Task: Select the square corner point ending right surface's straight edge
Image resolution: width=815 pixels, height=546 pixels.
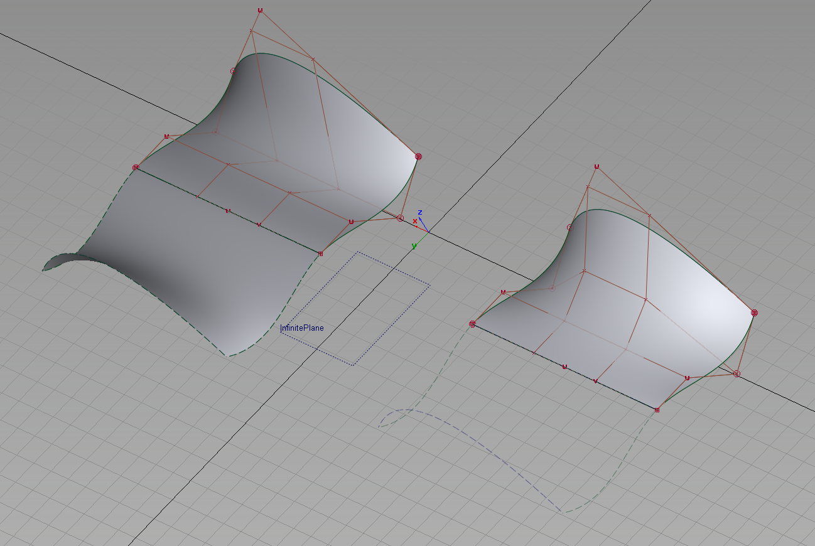Action: (657, 410)
